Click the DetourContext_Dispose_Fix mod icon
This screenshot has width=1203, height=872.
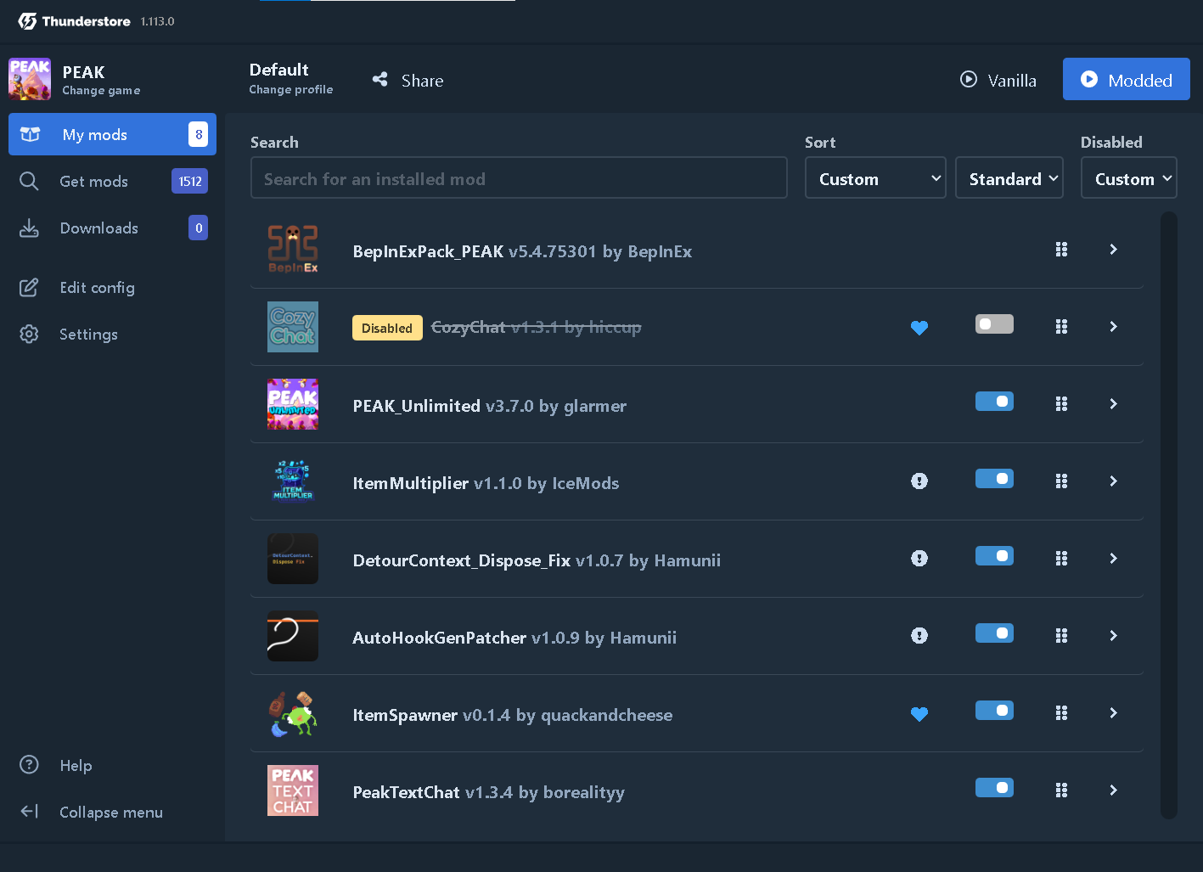click(x=293, y=559)
